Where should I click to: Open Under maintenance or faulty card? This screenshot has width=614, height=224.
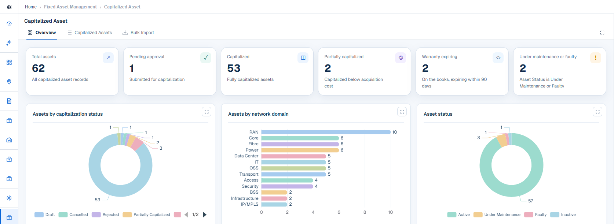[x=560, y=71]
